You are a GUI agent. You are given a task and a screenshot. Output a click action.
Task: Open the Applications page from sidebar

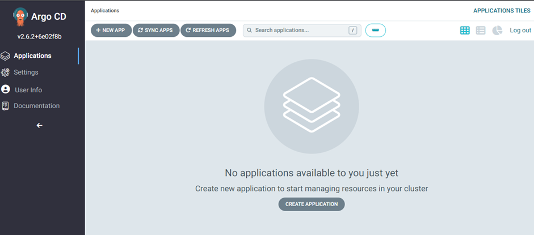point(33,55)
